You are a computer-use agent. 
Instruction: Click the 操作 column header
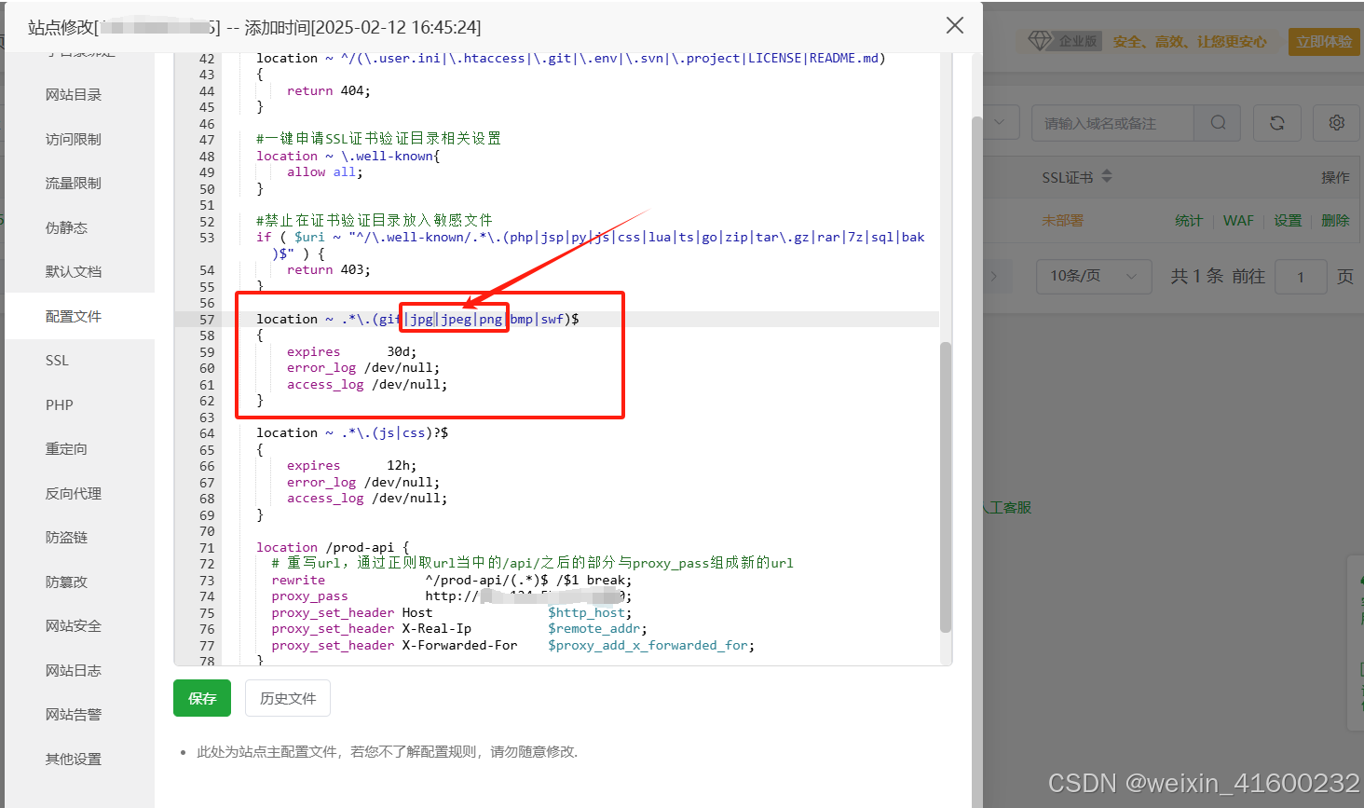click(x=1335, y=177)
